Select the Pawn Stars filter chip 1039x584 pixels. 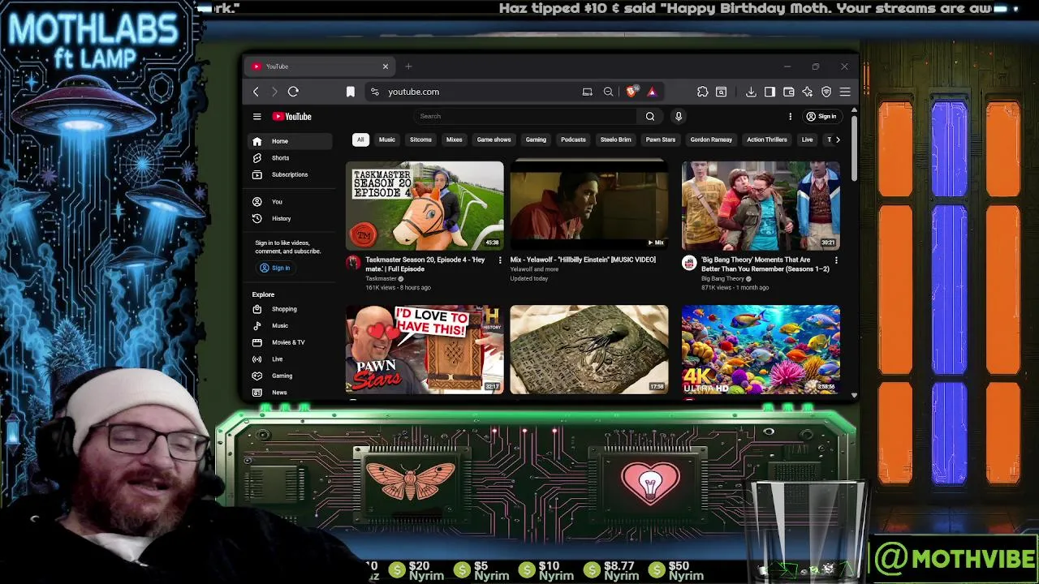pos(660,140)
